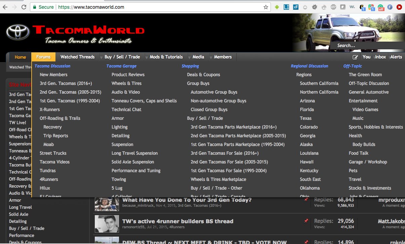The image size is (405, 244).
Task: Click the pin icon on the 4runner builders thread
Action: [x=306, y=221]
